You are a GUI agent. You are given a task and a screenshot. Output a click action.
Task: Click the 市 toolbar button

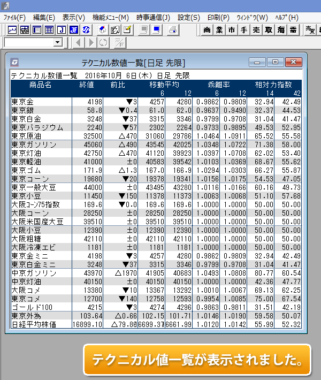231,30
